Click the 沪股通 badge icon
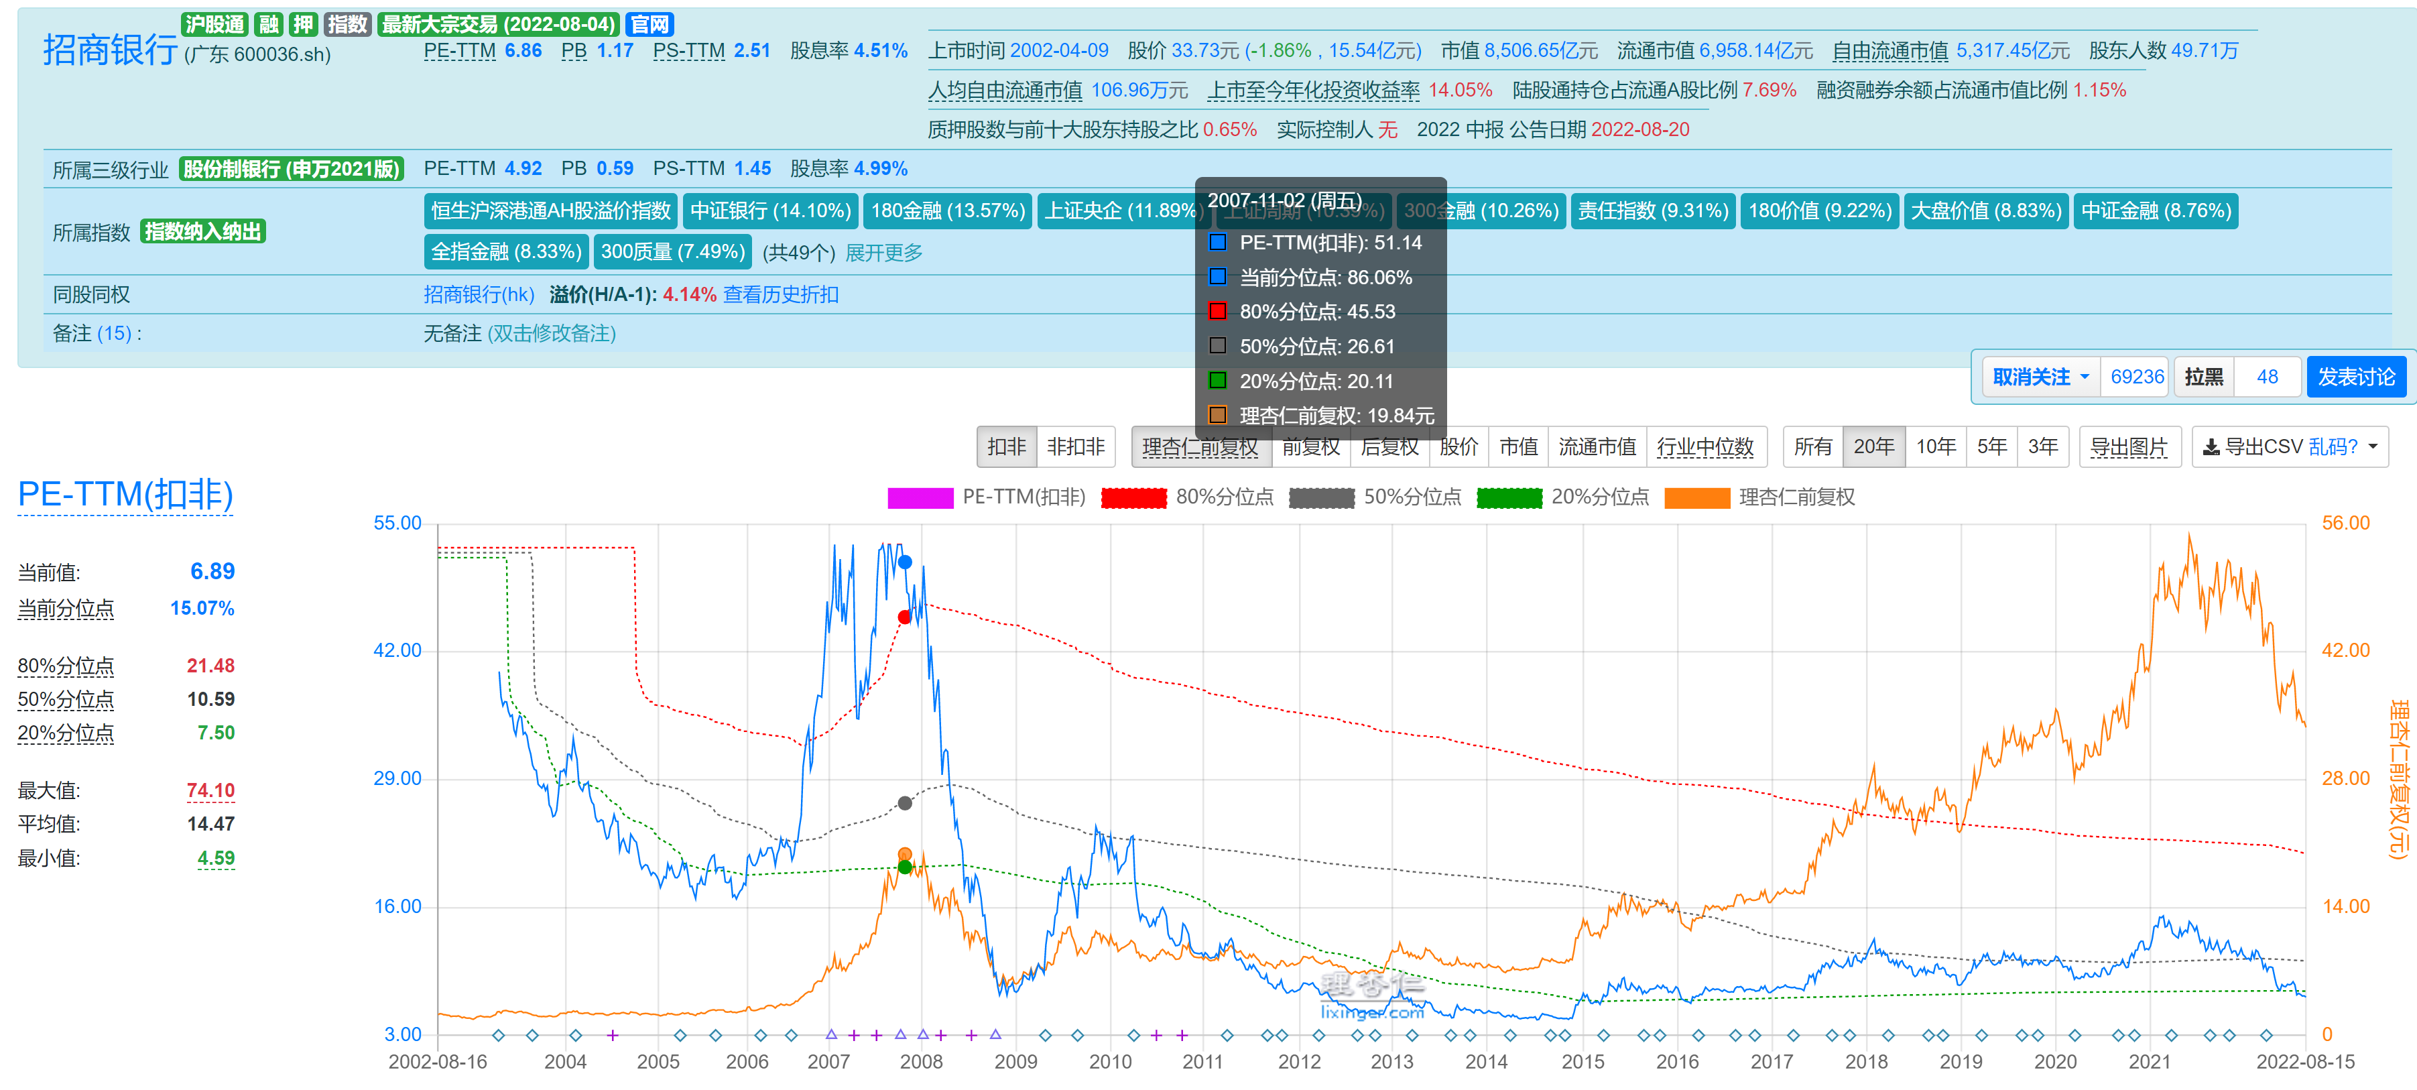The width and height of the screenshot is (2417, 1090). coord(214,24)
